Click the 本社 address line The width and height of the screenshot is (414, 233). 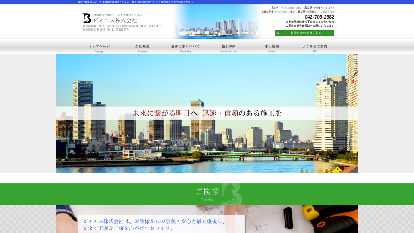[x=302, y=8]
